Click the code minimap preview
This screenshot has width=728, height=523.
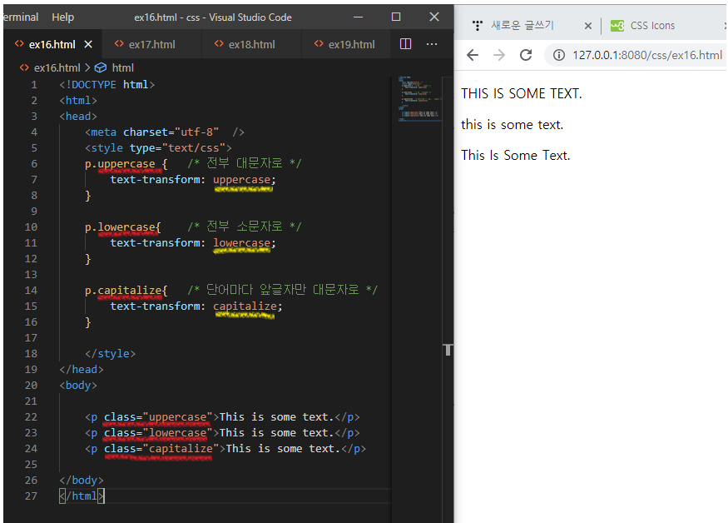click(418, 98)
